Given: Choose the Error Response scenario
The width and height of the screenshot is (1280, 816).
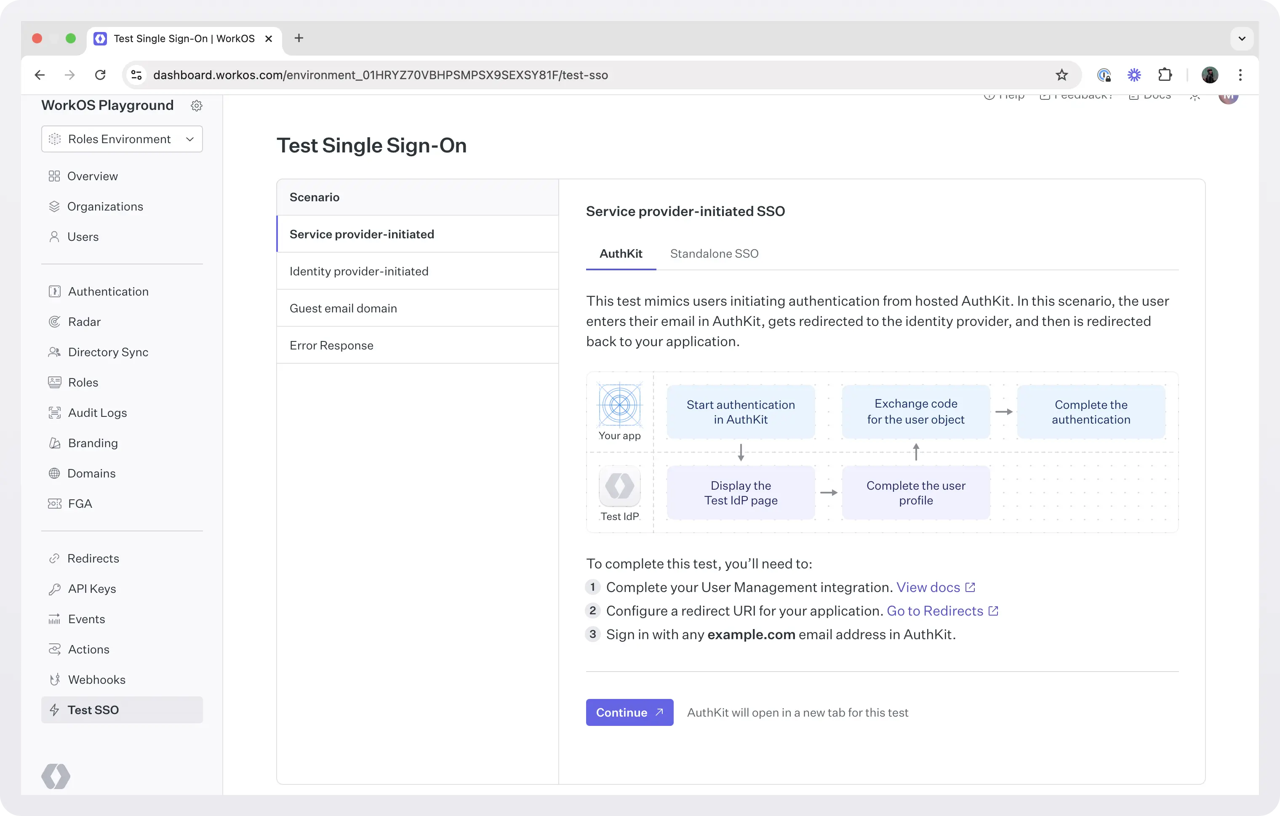Looking at the screenshot, I should [x=418, y=346].
